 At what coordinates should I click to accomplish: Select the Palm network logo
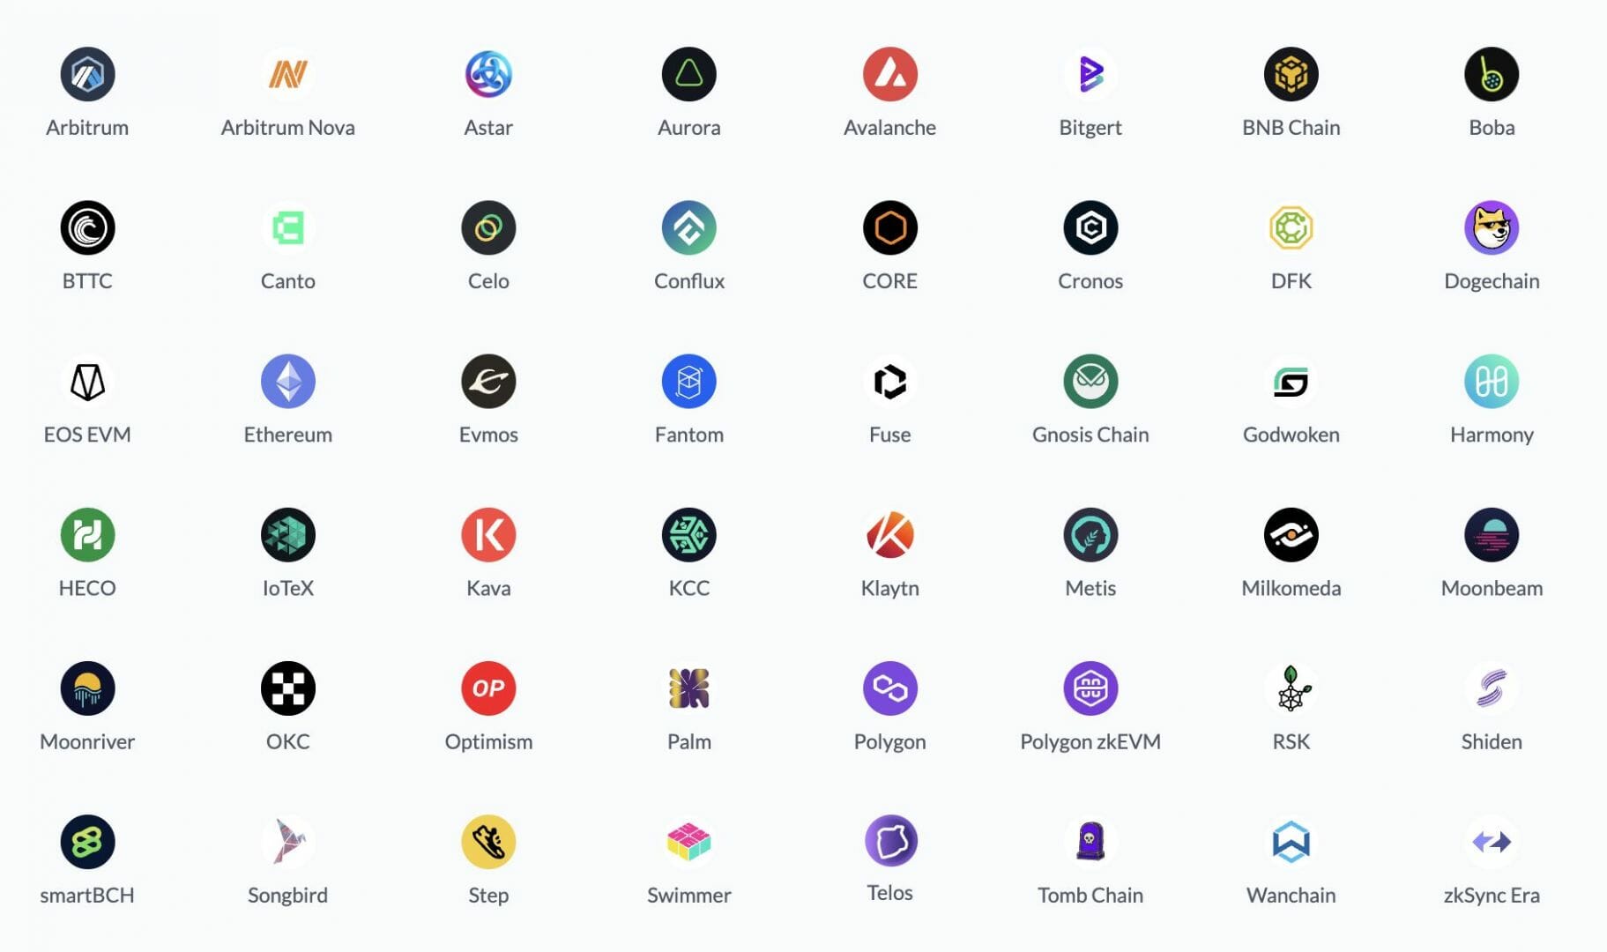click(689, 688)
